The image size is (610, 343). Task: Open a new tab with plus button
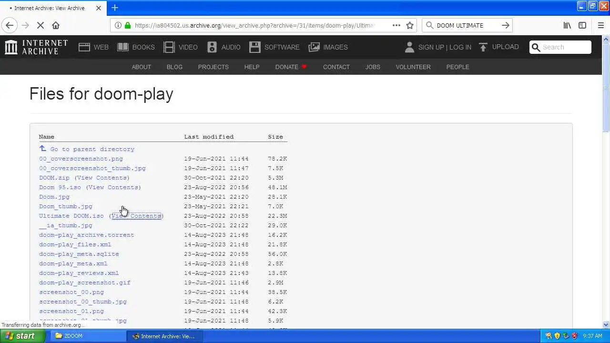coord(115,8)
